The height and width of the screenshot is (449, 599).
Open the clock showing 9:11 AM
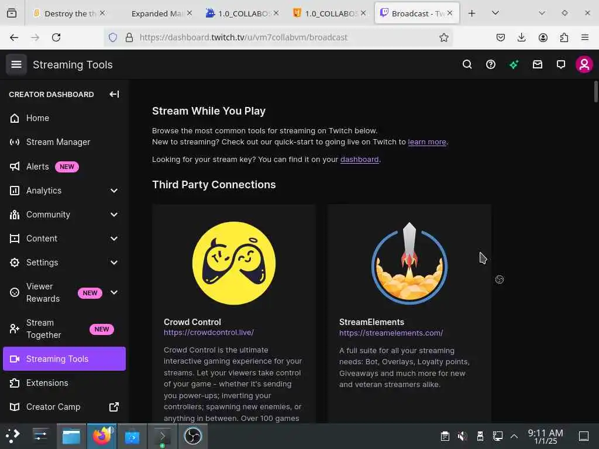click(545, 436)
